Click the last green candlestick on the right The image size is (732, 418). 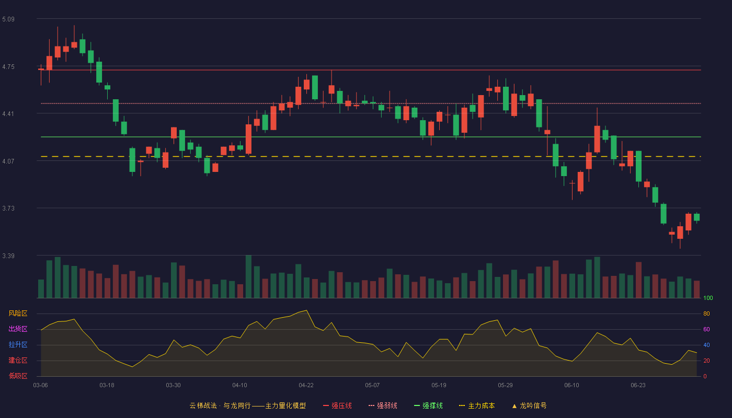coord(696,217)
